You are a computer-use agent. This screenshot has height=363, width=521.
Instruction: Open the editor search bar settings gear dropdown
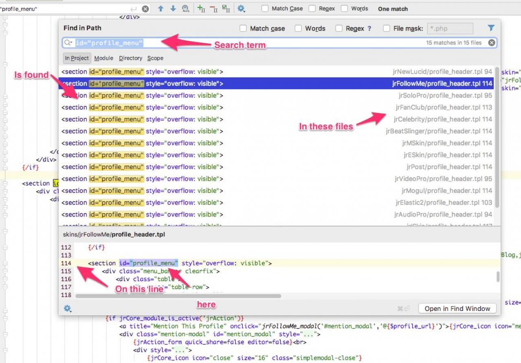click(x=241, y=9)
